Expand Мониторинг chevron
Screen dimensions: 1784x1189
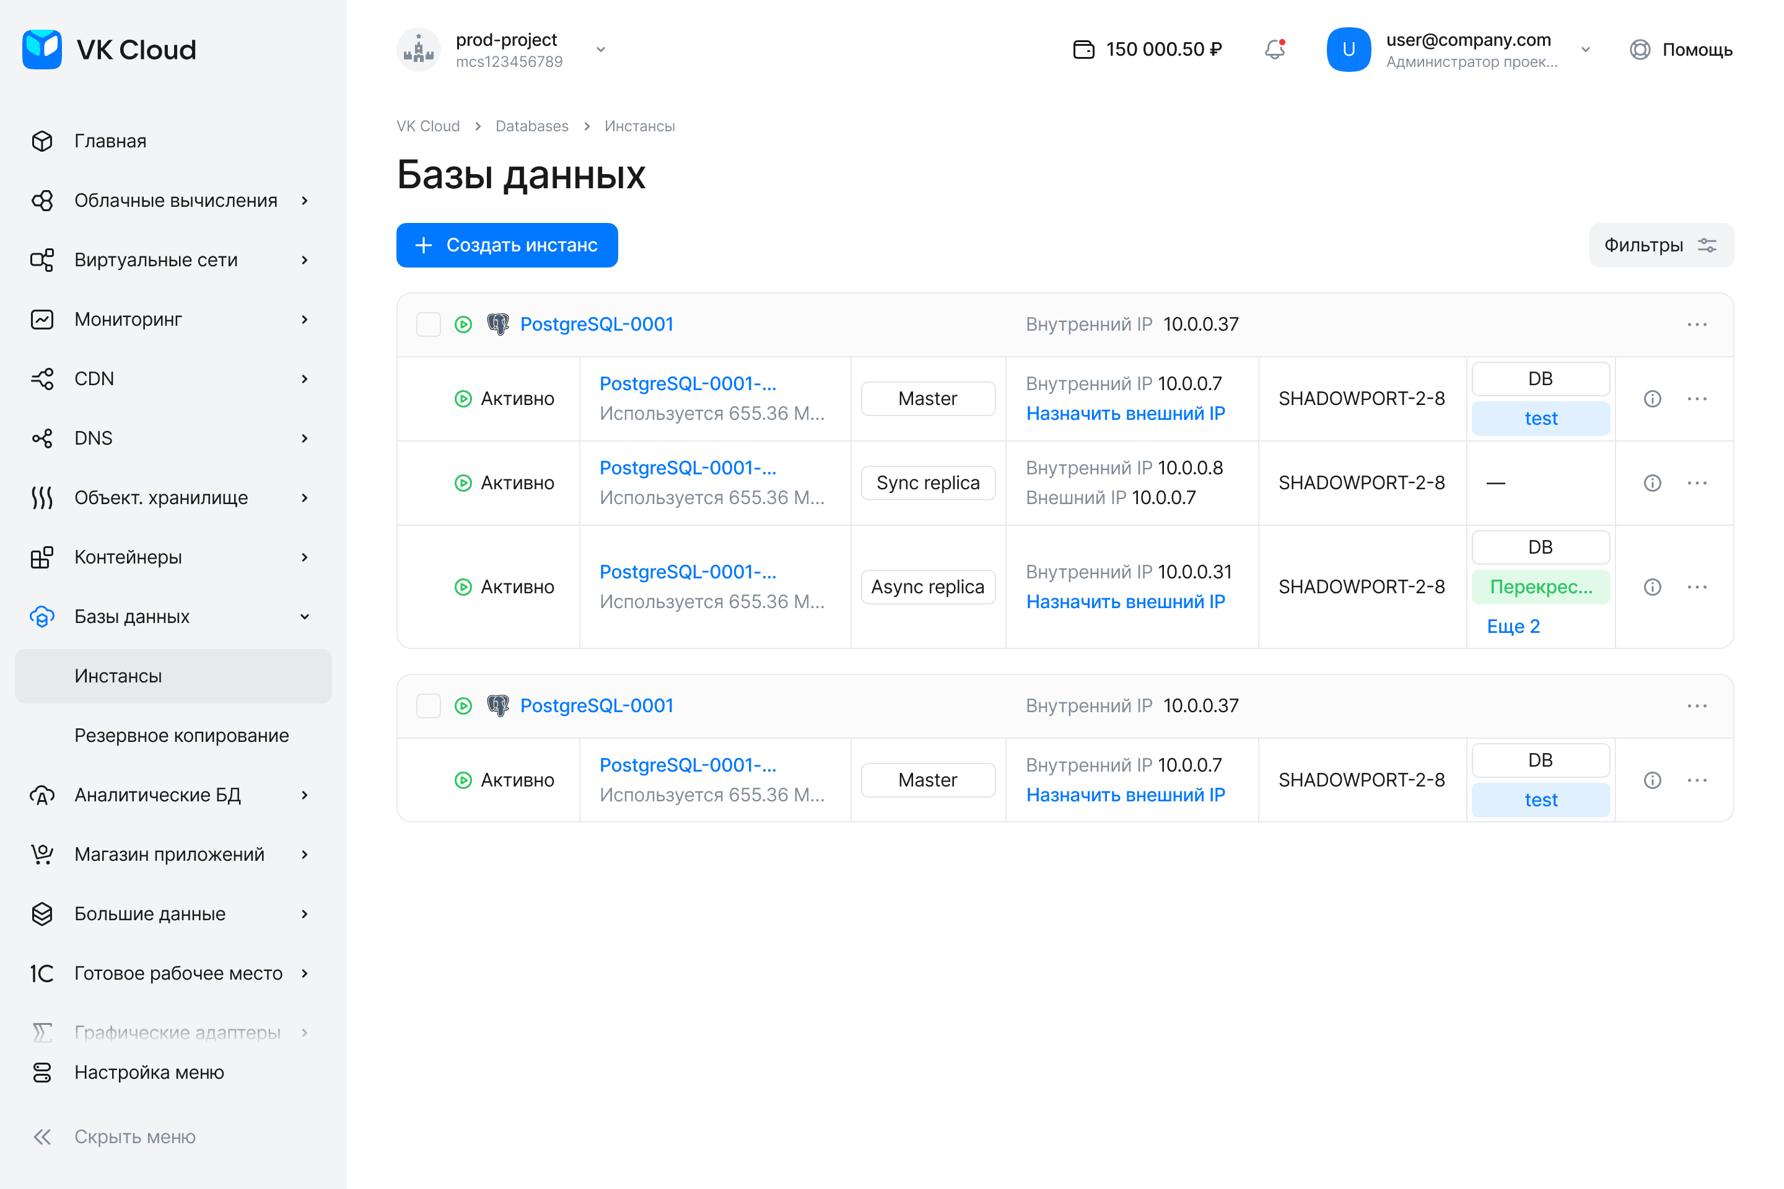click(305, 320)
